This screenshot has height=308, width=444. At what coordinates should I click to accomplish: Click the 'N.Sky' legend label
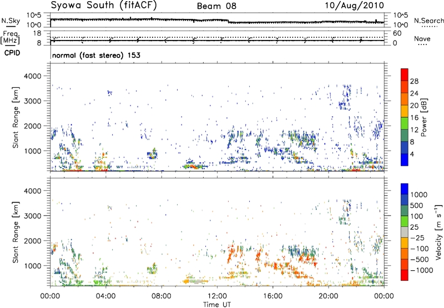click(11, 21)
